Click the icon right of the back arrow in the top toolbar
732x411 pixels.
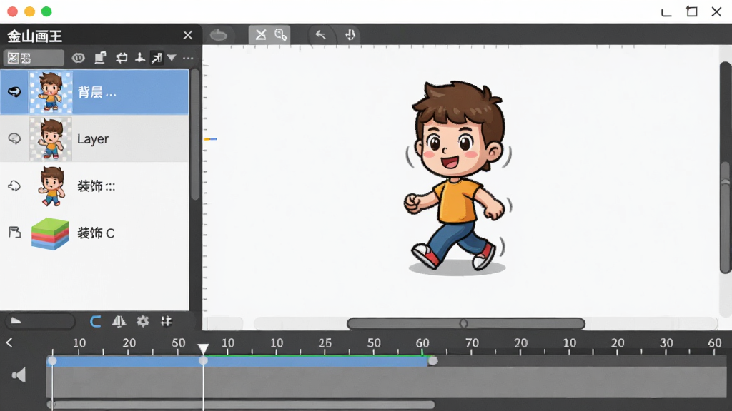pos(350,35)
